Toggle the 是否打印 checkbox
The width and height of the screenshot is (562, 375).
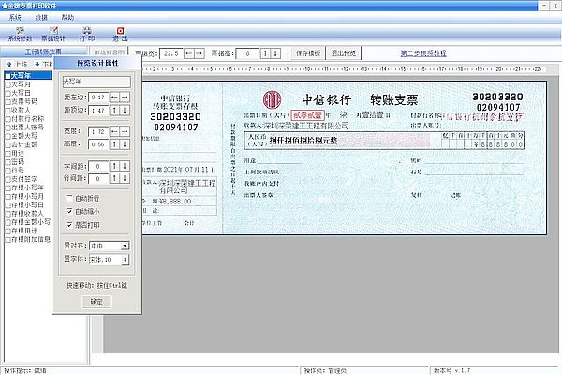coord(69,225)
